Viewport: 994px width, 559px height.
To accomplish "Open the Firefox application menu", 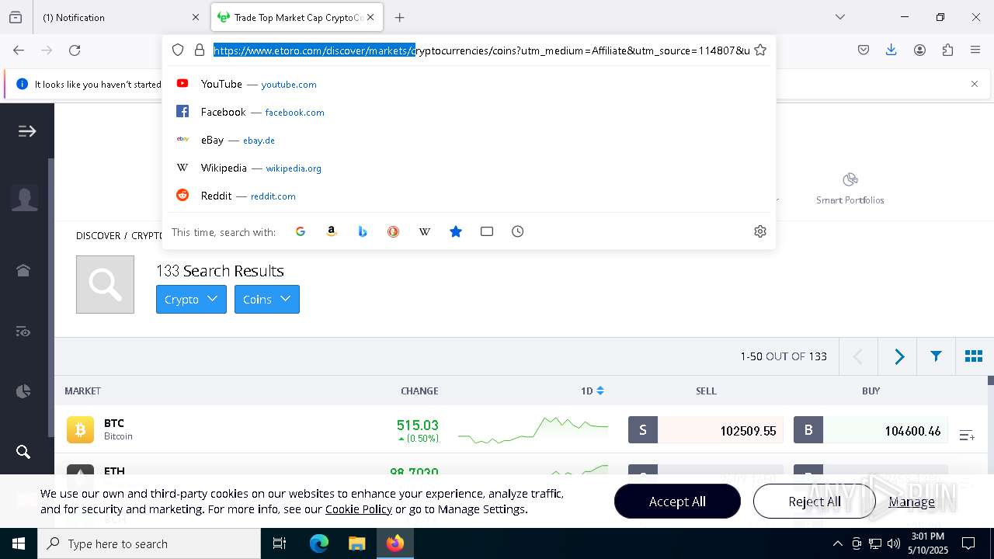I will click(x=975, y=50).
